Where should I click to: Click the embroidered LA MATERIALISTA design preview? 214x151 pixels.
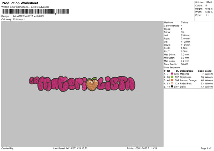point(82,84)
